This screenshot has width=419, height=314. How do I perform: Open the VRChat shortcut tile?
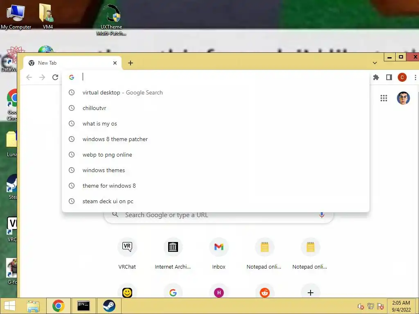coord(127,253)
